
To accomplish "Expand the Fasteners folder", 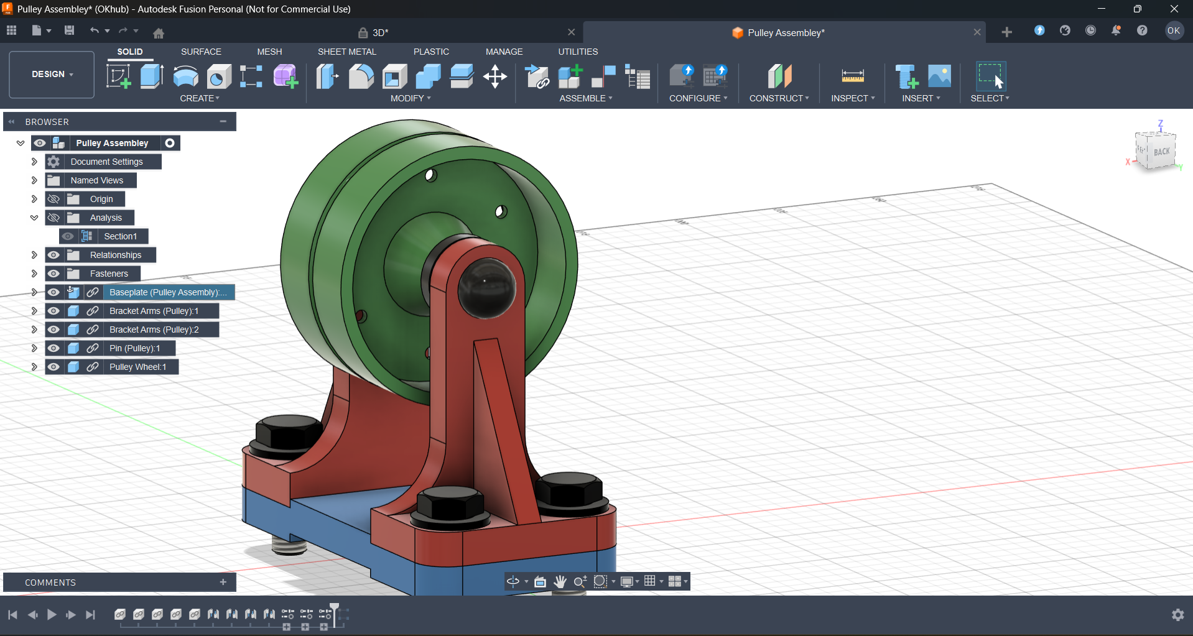I will (34, 274).
